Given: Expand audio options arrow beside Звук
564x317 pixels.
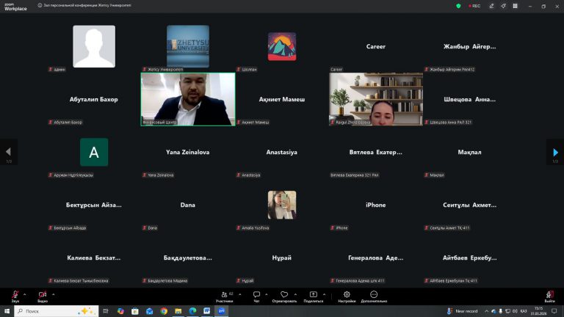Looking at the screenshot, I should (x=25, y=294).
